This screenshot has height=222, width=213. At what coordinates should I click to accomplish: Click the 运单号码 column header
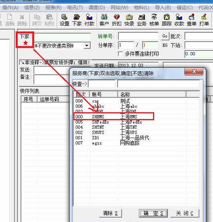54,99
